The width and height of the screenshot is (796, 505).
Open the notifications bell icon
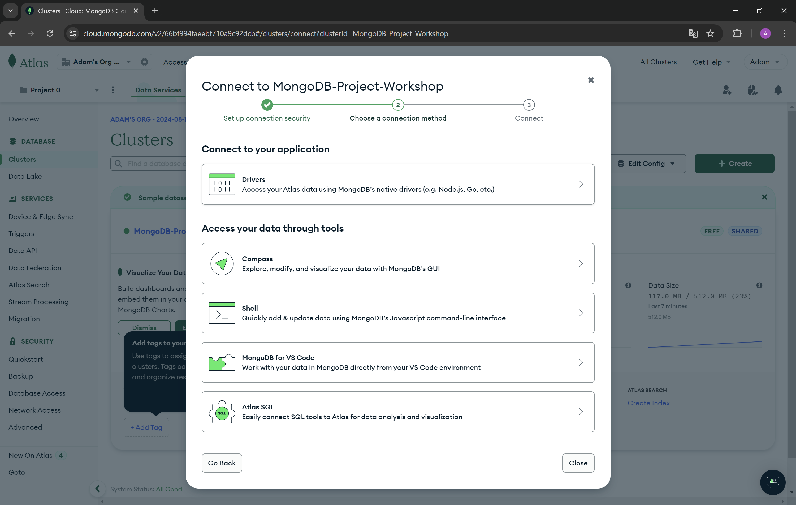778,90
